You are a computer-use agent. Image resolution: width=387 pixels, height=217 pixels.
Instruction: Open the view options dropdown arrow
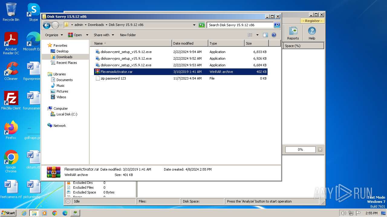coord(257,35)
